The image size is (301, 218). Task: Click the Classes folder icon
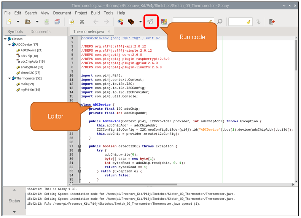pos(10,39)
